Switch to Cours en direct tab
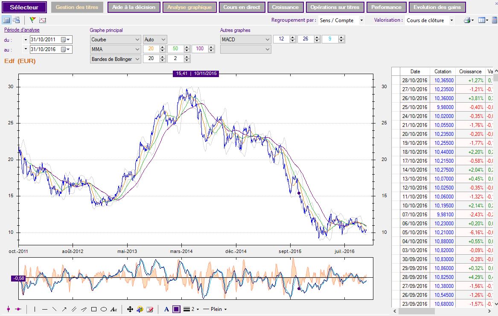 [242, 7]
